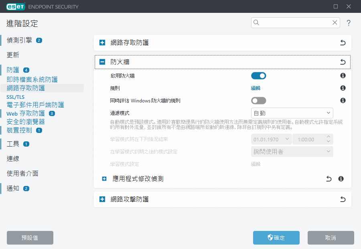Open 偵測引擎 in the sidebar
This screenshot has width=361, height=249.
coord(19,40)
